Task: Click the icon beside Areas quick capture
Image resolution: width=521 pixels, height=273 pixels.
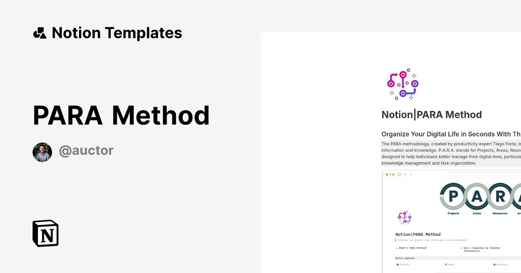Action: point(446,264)
